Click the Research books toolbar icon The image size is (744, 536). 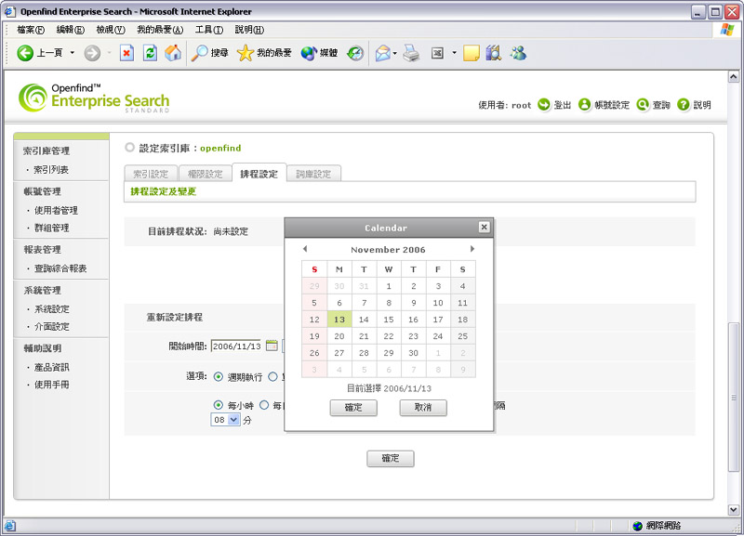coord(494,53)
